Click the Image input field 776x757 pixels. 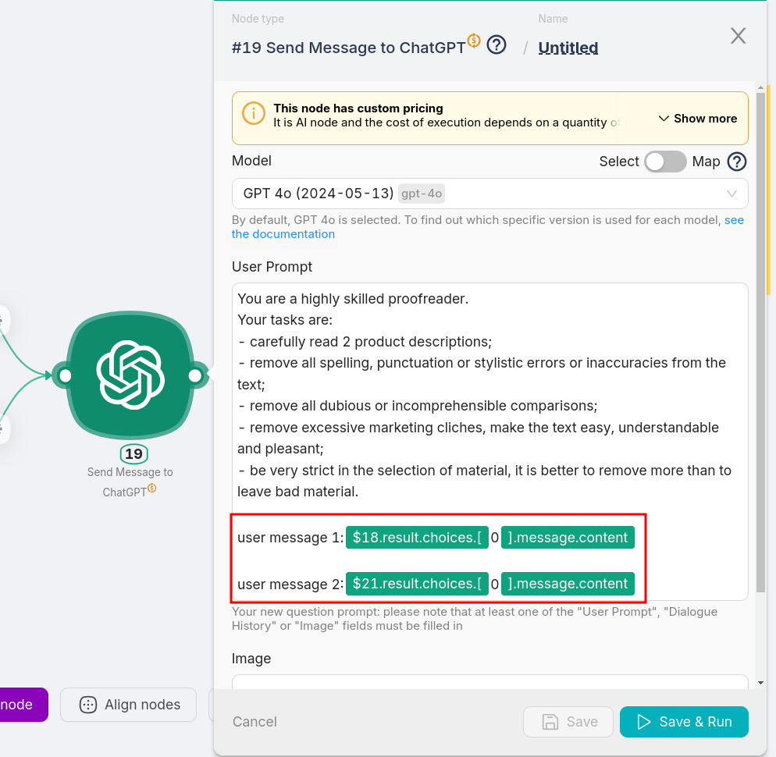click(x=489, y=682)
